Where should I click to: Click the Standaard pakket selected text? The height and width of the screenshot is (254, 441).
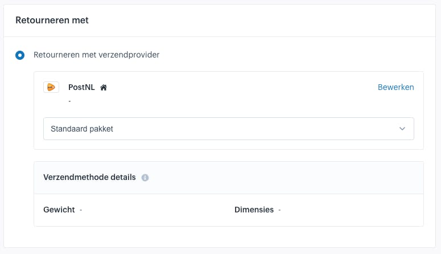coord(82,129)
